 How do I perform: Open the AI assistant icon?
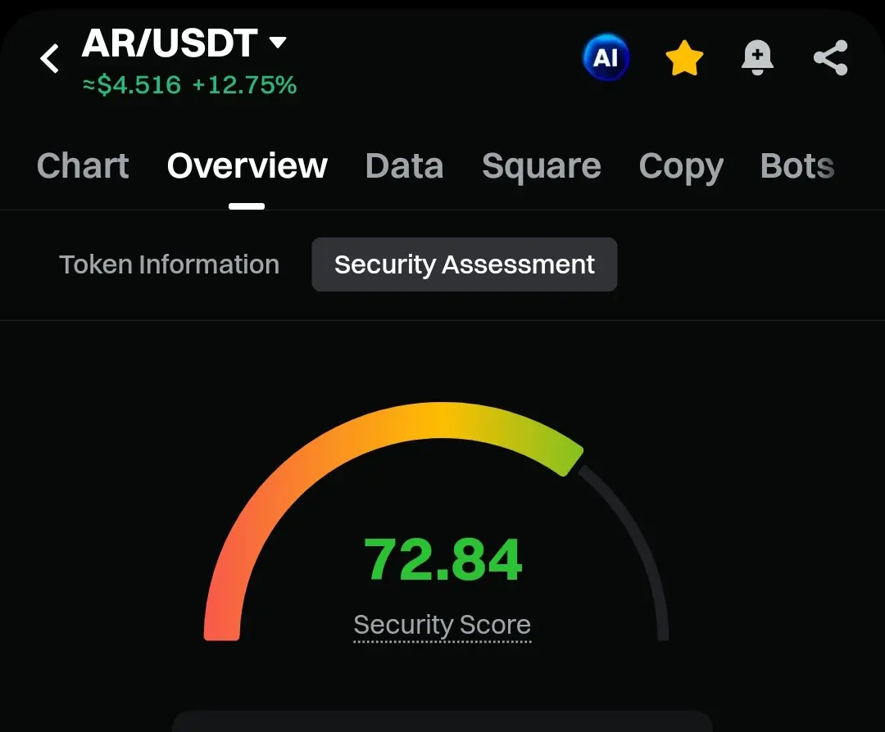606,57
